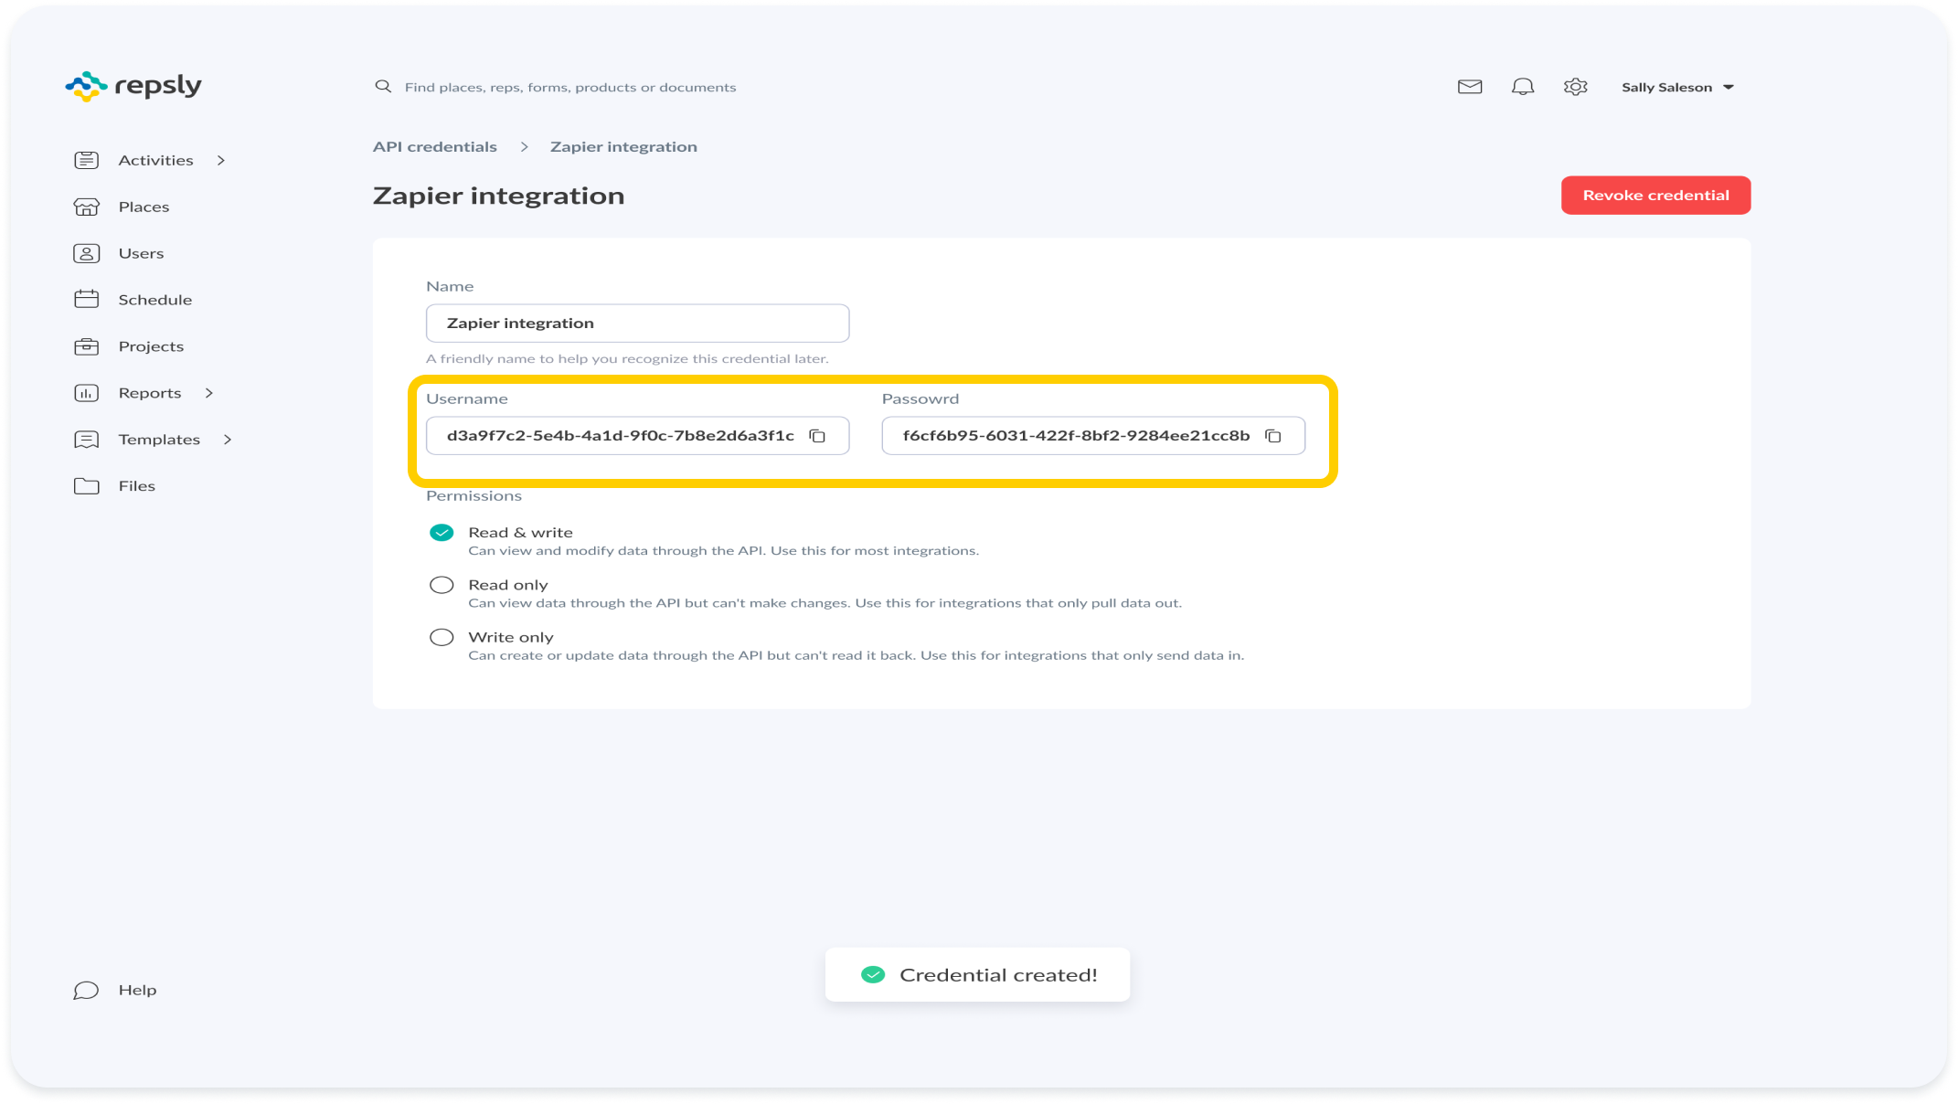Image resolution: width=1958 pixels, height=1104 pixels.
Task: Click the Files folder icon
Action: pos(87,486)
